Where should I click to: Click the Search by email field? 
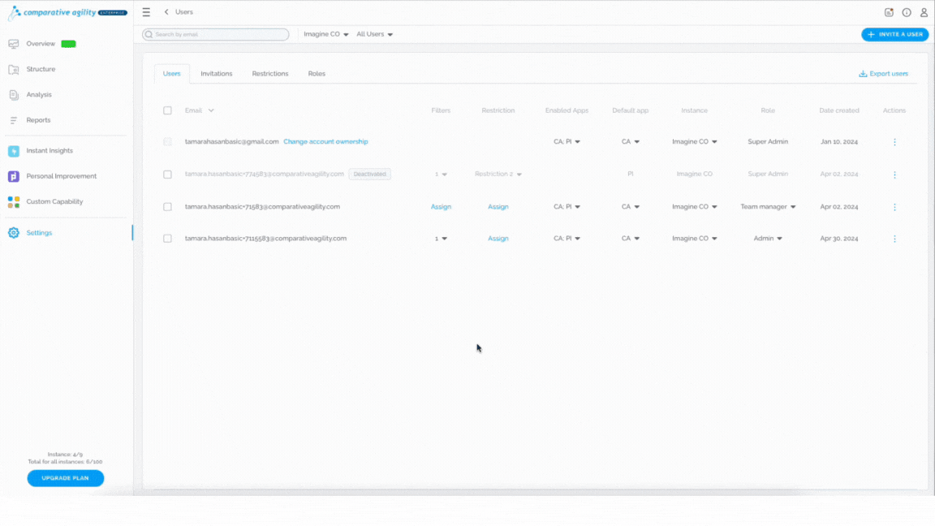(x=216, y=35)
